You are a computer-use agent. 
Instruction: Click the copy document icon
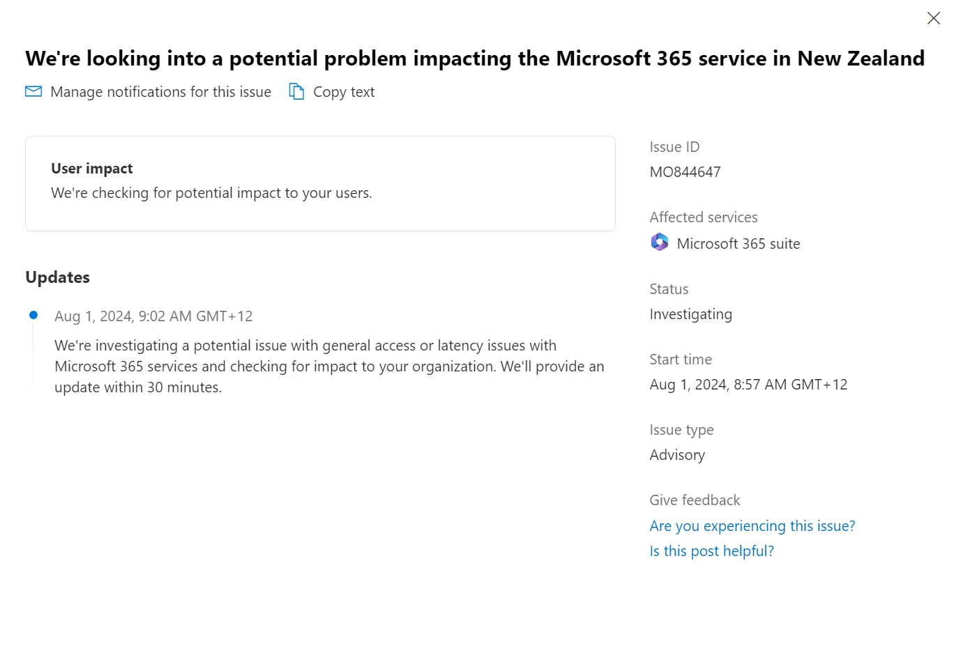pos(296,91)
